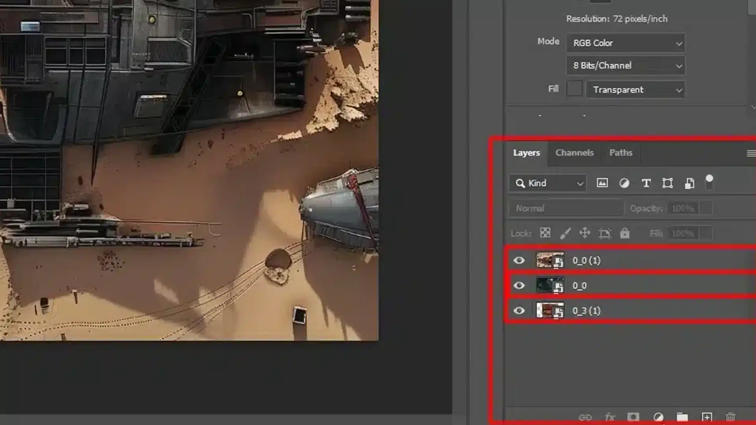
Task: Click the shape layers filter icon
Action: 668,183
